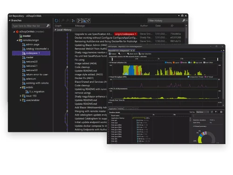This screenshot has height=175, width=233.
Task: Select the netcore2.0 branch
Action: pyautogui.click(x=32, y=62)
